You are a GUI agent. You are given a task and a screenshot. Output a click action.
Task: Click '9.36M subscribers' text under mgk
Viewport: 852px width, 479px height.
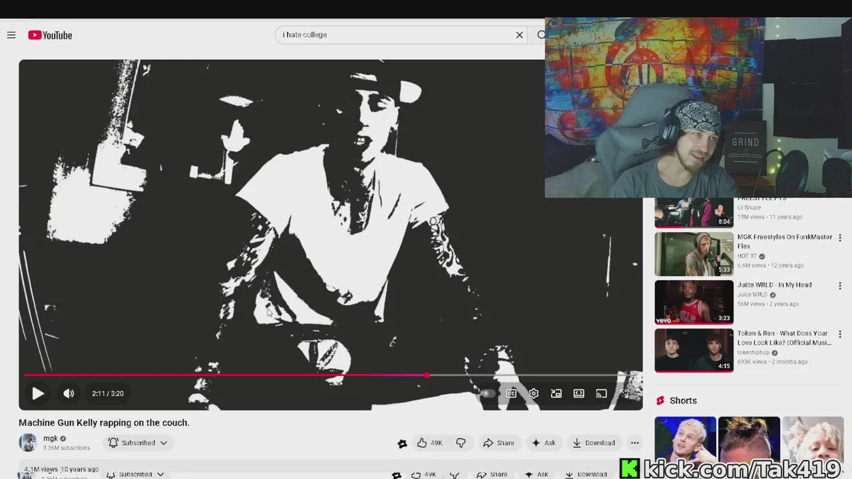point(67,448)
